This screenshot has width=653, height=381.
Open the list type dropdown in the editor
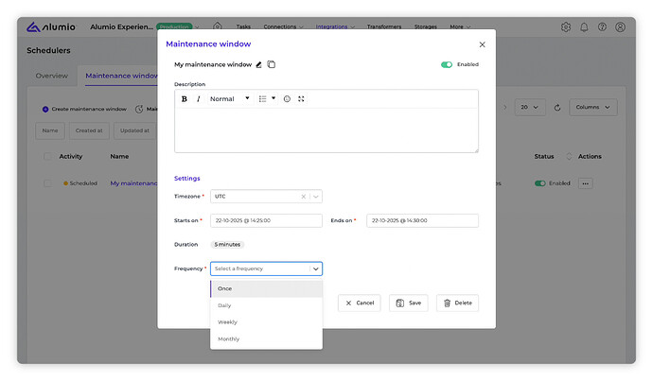(267, 98)
